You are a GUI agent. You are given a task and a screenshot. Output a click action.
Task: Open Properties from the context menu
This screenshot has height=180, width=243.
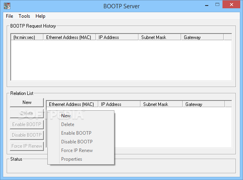tap(81, 159)
